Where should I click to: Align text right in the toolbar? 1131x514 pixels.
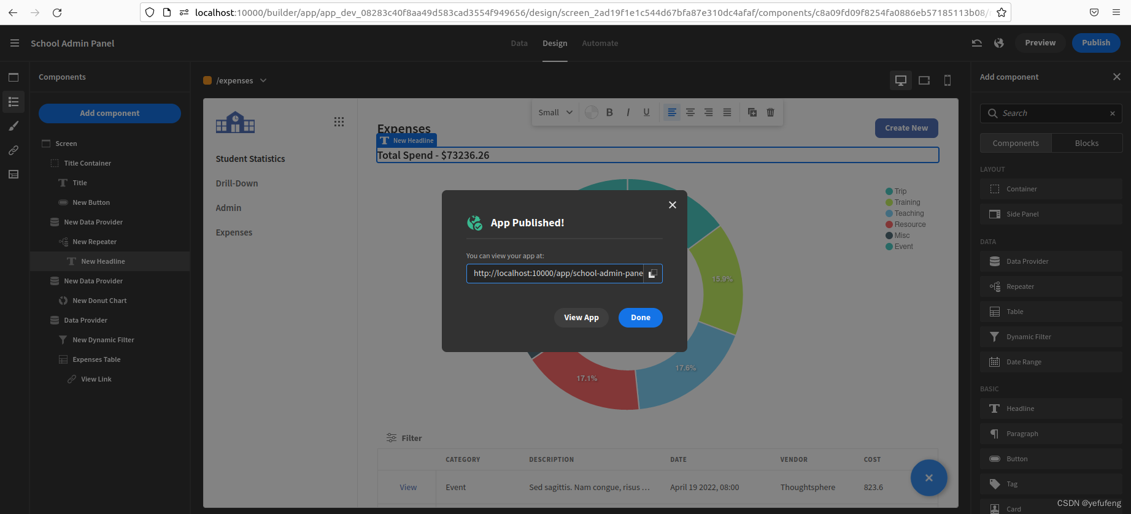point(709,112)
